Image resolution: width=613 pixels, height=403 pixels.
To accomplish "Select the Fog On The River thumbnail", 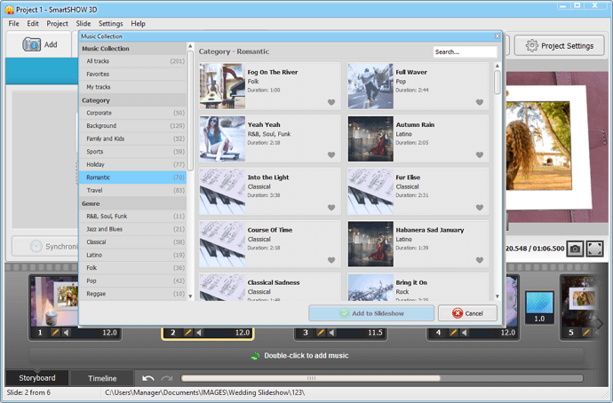I will 222,86.
